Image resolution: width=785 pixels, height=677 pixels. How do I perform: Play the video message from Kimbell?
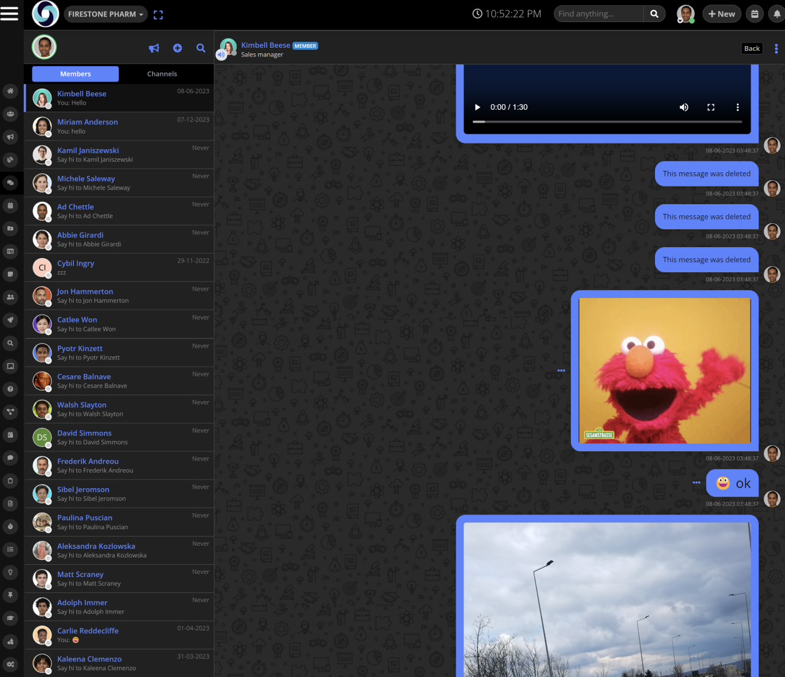tap(477, 107)
